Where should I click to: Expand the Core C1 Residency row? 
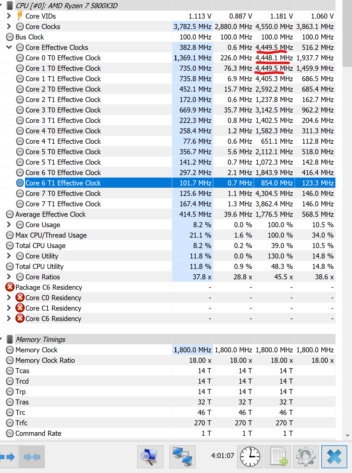tap(9, 308)
